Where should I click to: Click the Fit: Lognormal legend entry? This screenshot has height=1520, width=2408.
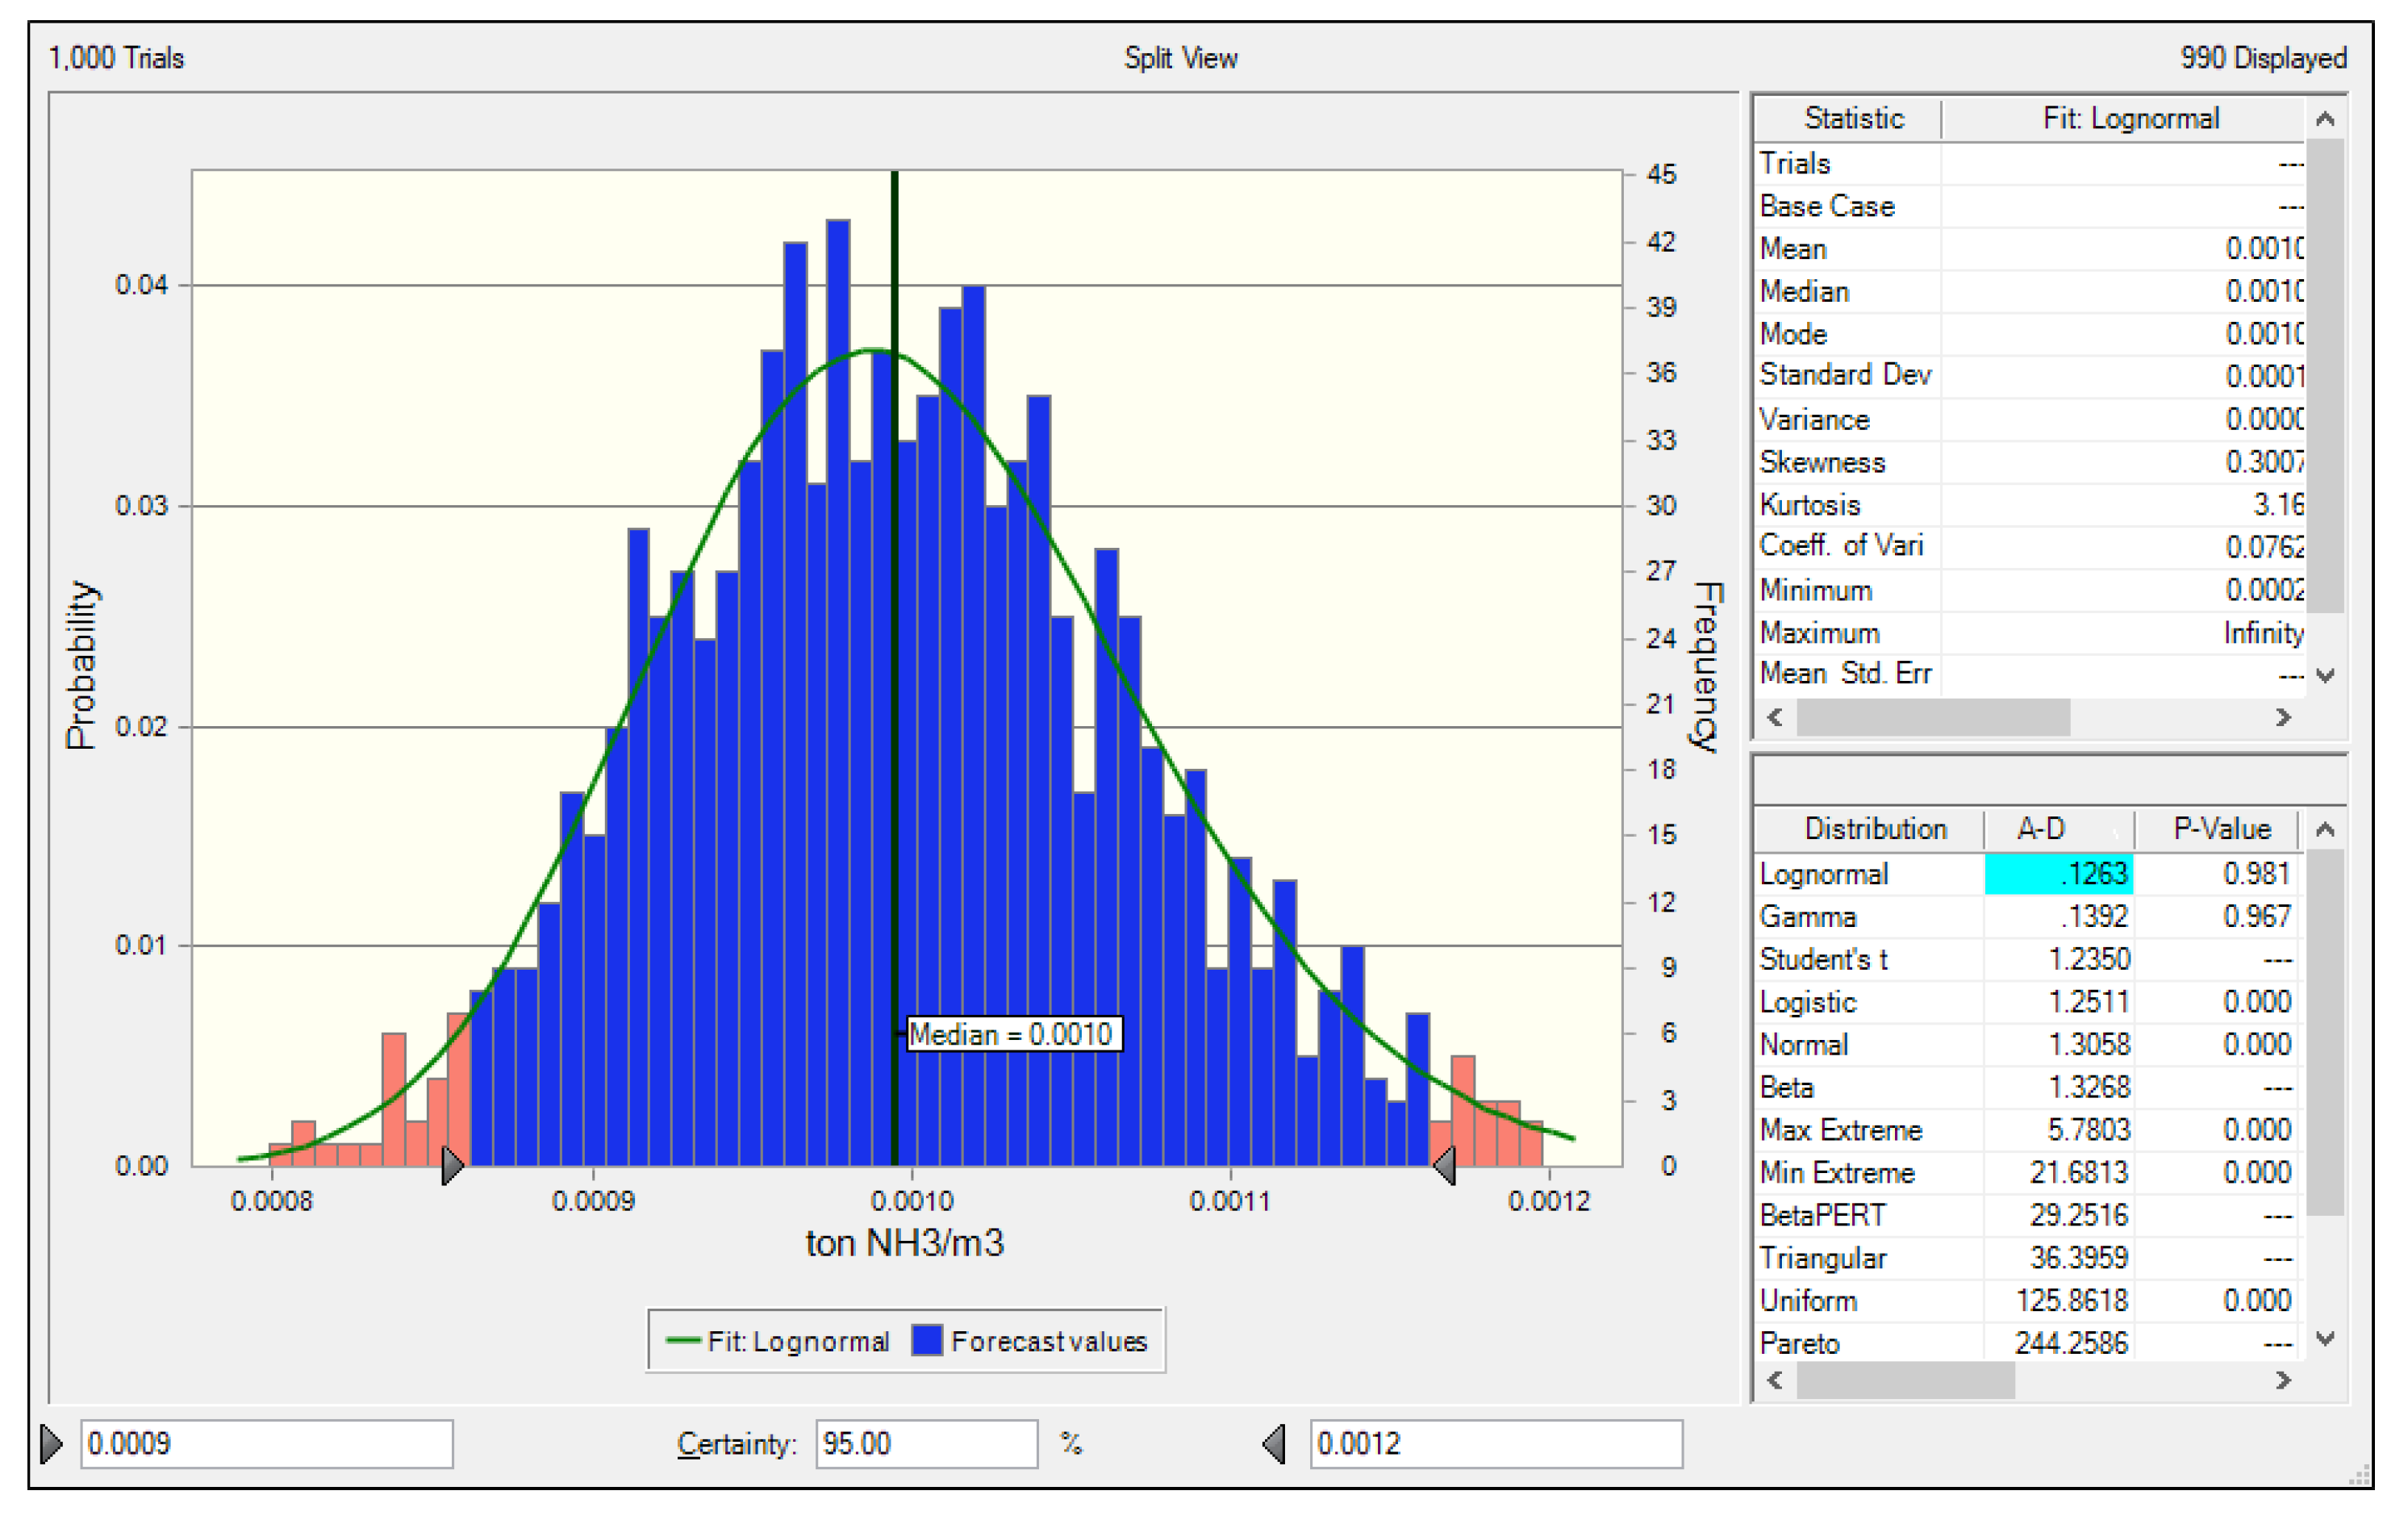(x=779, y=1341)
